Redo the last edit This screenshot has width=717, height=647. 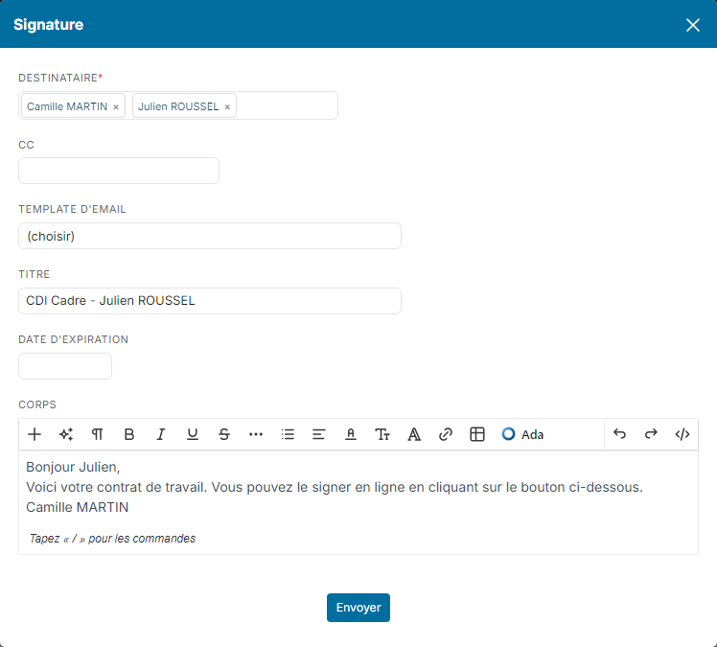(x=651, y=434)
